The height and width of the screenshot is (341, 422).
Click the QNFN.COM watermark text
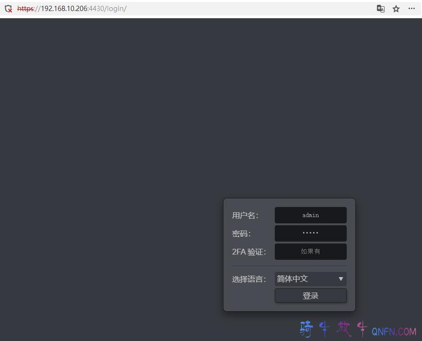coord(394,331)
